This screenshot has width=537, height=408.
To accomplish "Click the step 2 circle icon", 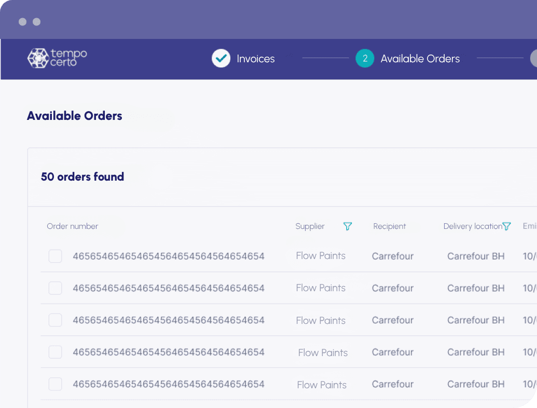I will pyautogui.click(x=365, y=58).
